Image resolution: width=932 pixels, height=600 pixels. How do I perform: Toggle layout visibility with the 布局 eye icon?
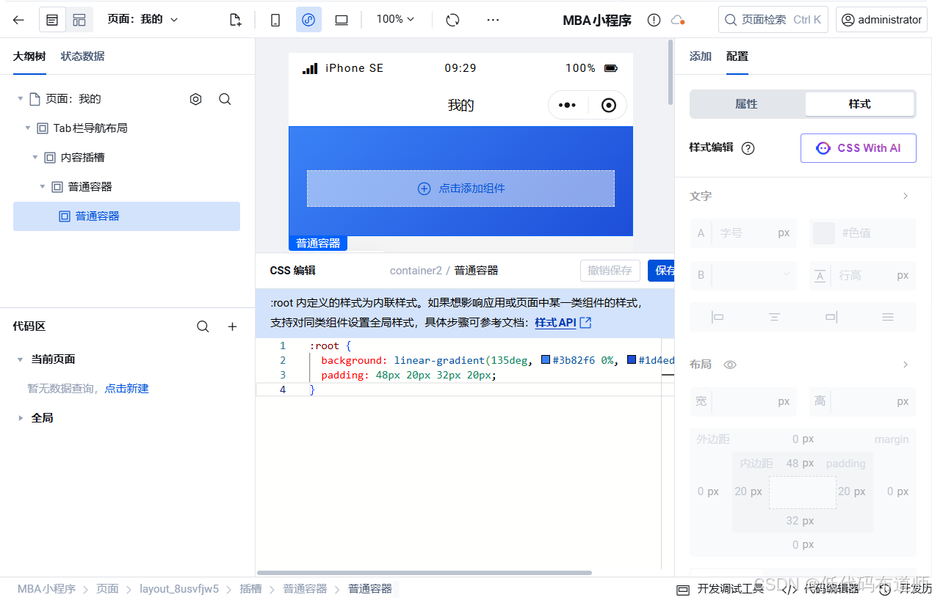pos(729,364)
